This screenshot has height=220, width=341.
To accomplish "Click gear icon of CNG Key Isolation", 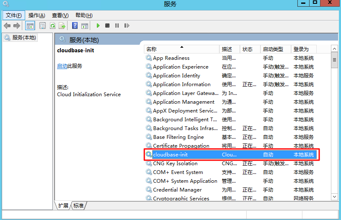I will click(149, 164).
